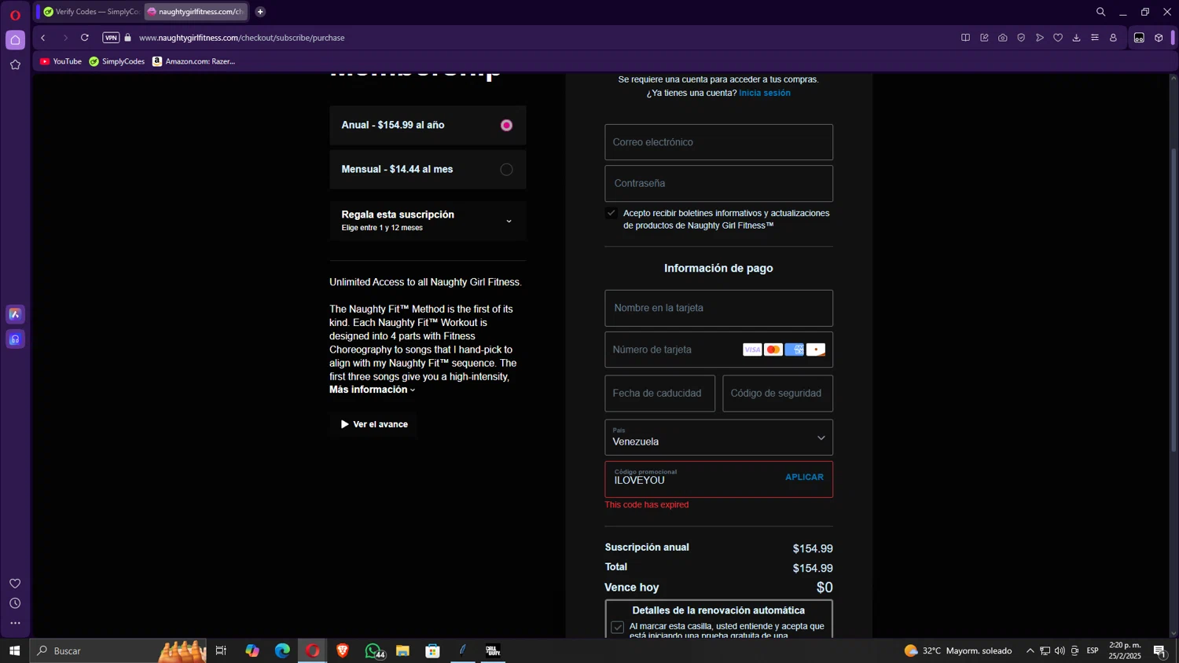This screenshot has width=1179, height=663.
Task: Open the Opera home workspace icon
Action: click(15, 40)
